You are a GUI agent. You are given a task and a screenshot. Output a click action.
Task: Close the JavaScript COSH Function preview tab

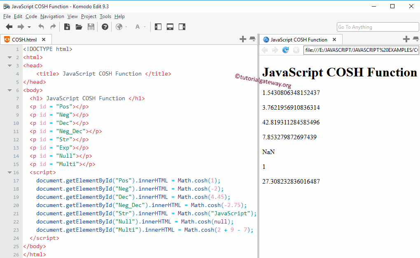coord(334,39)
